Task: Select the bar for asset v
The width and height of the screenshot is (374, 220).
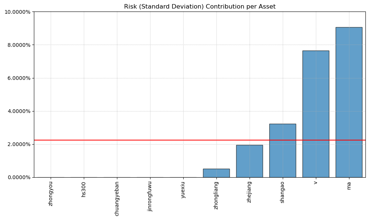Action: (316, 114)
